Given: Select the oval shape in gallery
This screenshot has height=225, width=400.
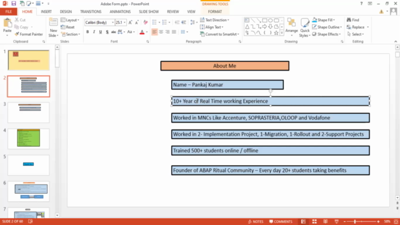Looking at the screenshot, I should pos(271,21).
